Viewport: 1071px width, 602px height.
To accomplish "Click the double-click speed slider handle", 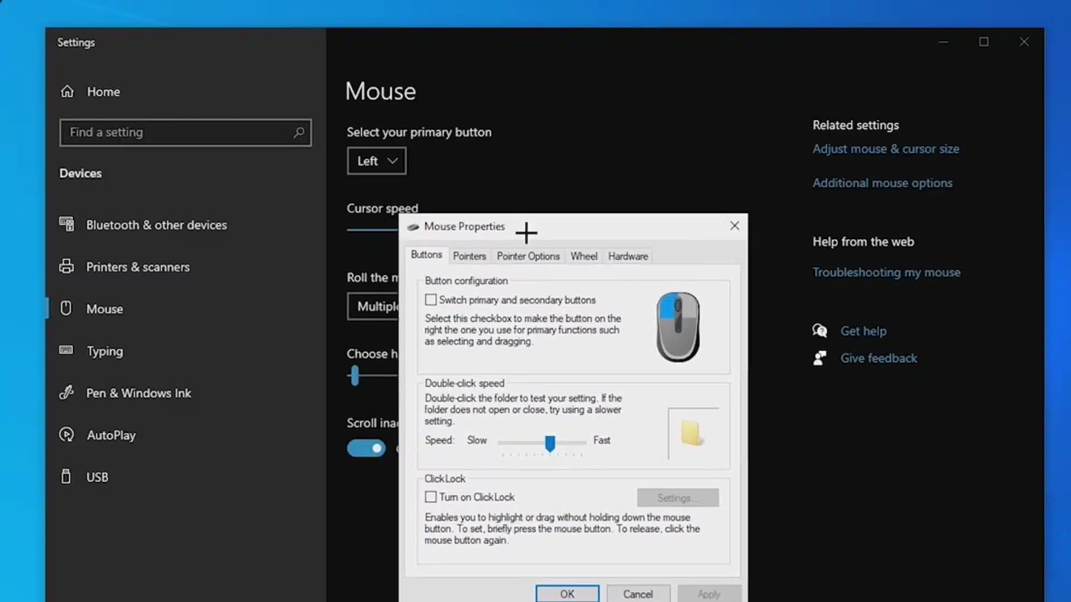I will (550, 444).
